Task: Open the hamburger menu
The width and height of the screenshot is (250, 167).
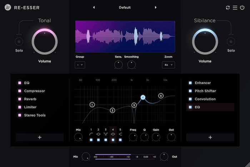Action: (235, 8)
